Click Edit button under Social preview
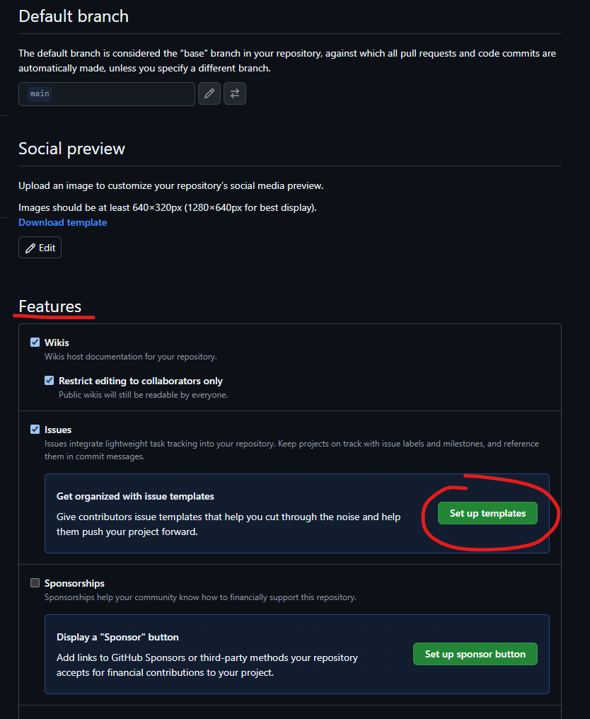Screen dimensions: 590x719 coord(40,248)
